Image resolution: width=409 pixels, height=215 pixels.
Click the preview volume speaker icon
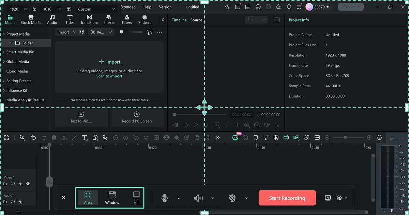tap(267, 125)
